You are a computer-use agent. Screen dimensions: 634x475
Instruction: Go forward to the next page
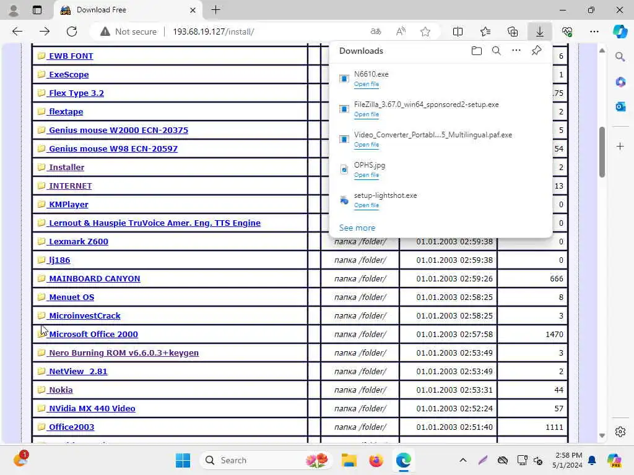(x=45, y=32)
